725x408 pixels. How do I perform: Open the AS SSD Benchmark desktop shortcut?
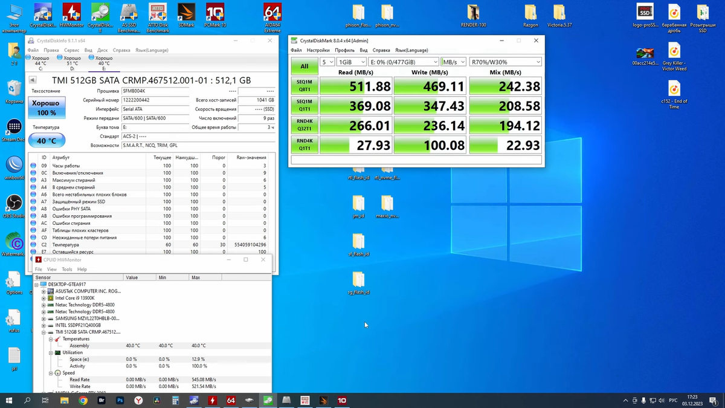[x=129, y=17]
